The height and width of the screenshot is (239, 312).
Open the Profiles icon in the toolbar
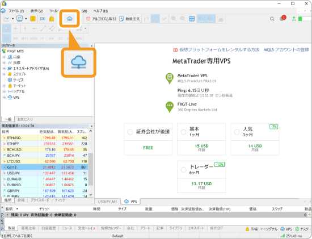pos(19,19)
